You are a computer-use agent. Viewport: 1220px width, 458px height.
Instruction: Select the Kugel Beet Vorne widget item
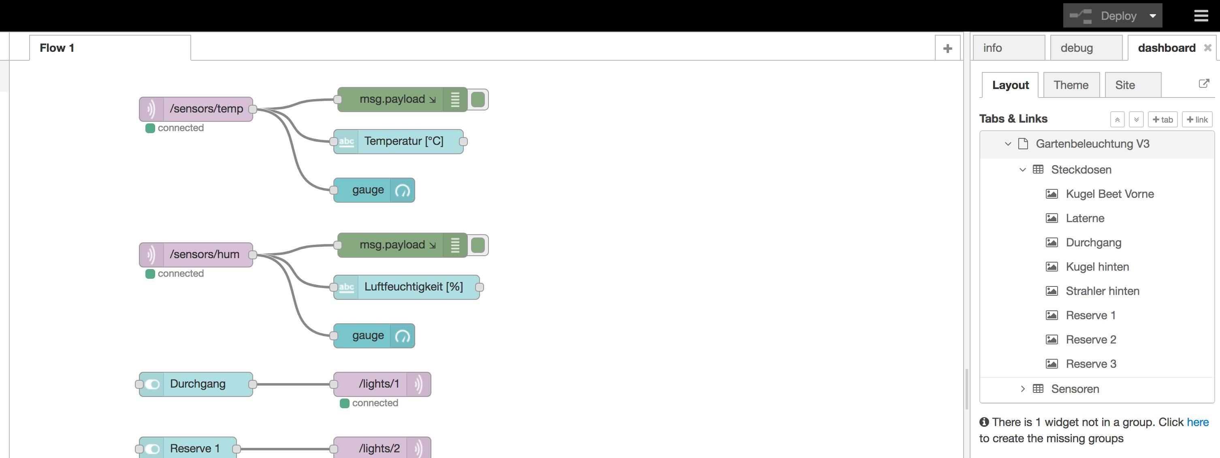[x=1109, y=194]
